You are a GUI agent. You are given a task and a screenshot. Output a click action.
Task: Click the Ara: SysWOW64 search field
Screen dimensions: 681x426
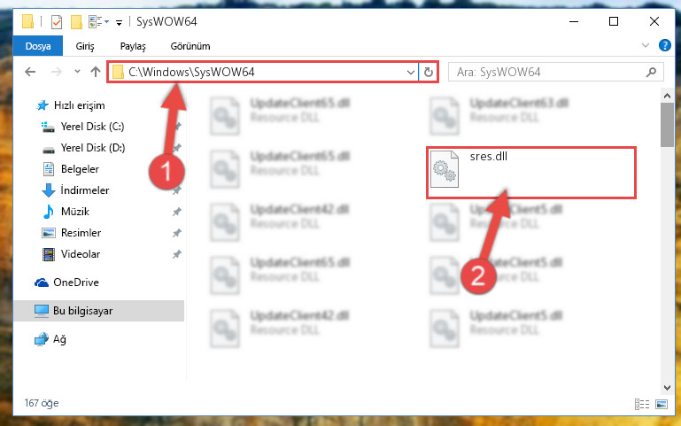547,72
